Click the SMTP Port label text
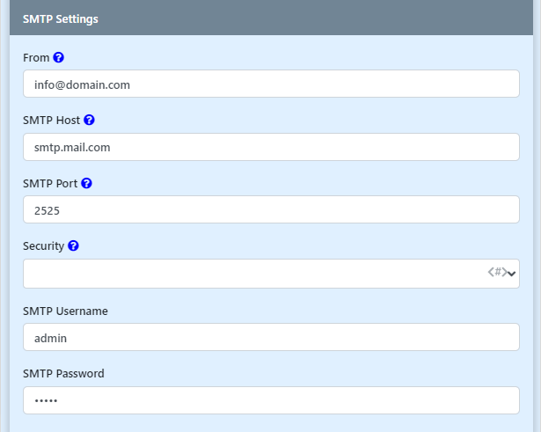The width and height of the screenshot is (541, 432). [x=50, y=184]
